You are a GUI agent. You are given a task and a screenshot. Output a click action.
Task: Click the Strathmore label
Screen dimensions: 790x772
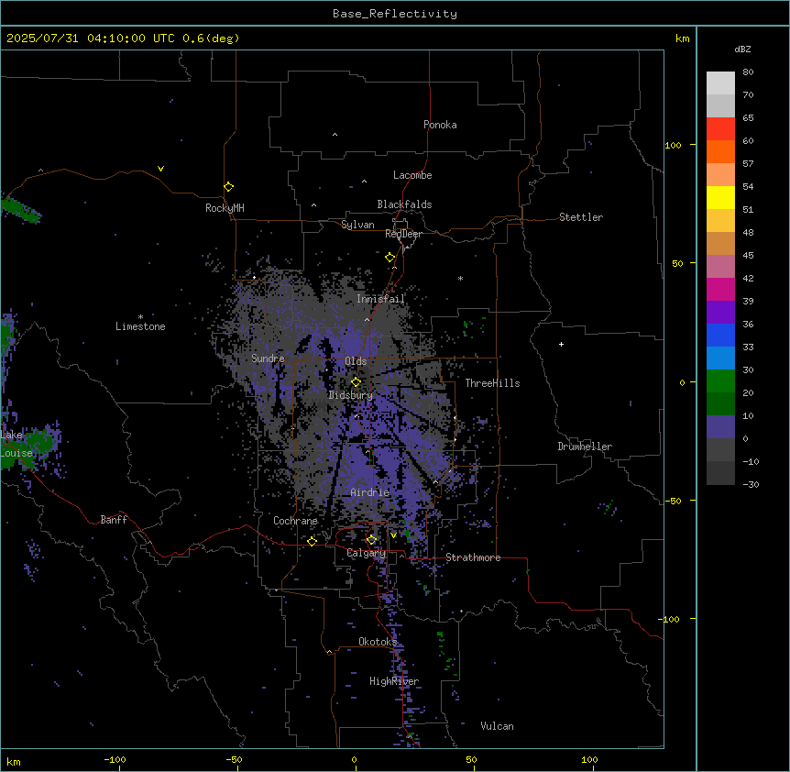tap(473, 557)
